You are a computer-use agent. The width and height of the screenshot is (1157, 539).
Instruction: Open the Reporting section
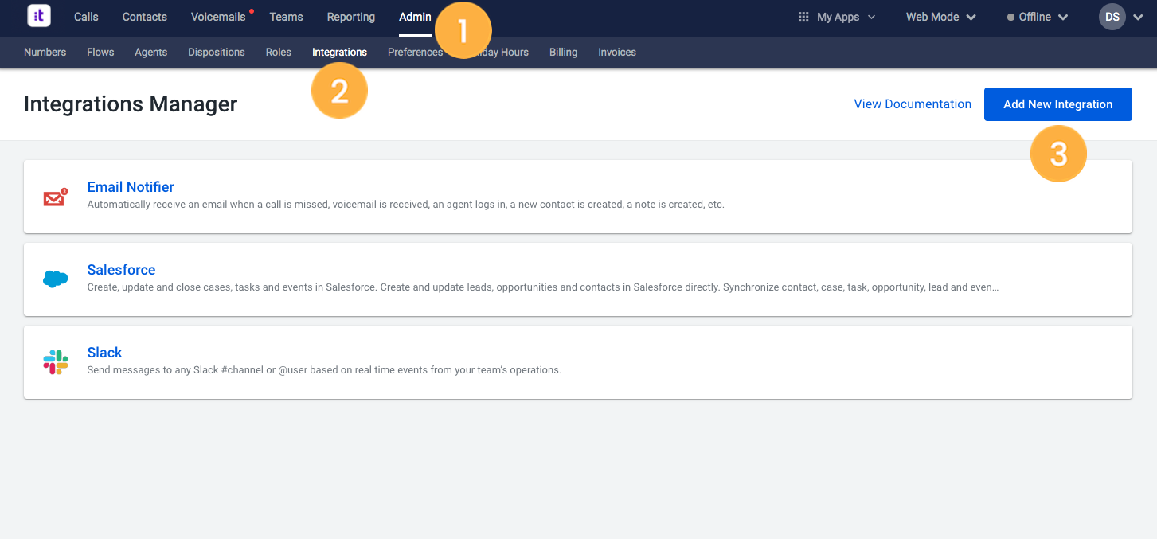[350, 16]
